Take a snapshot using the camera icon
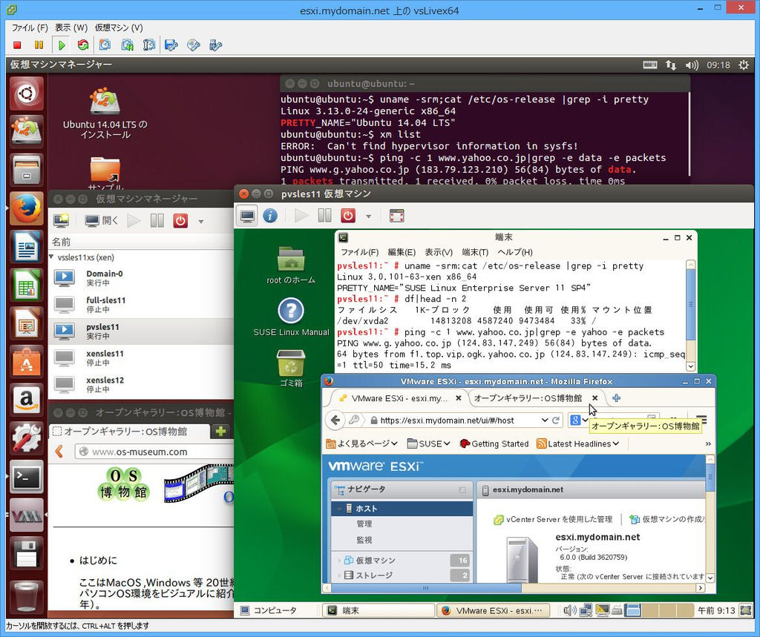The height and width of the screenshot is (637, 760). pos(105,45)
